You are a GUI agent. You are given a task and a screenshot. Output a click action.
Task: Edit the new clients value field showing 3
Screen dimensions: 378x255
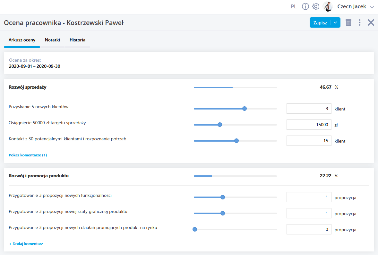pos(309,109)
